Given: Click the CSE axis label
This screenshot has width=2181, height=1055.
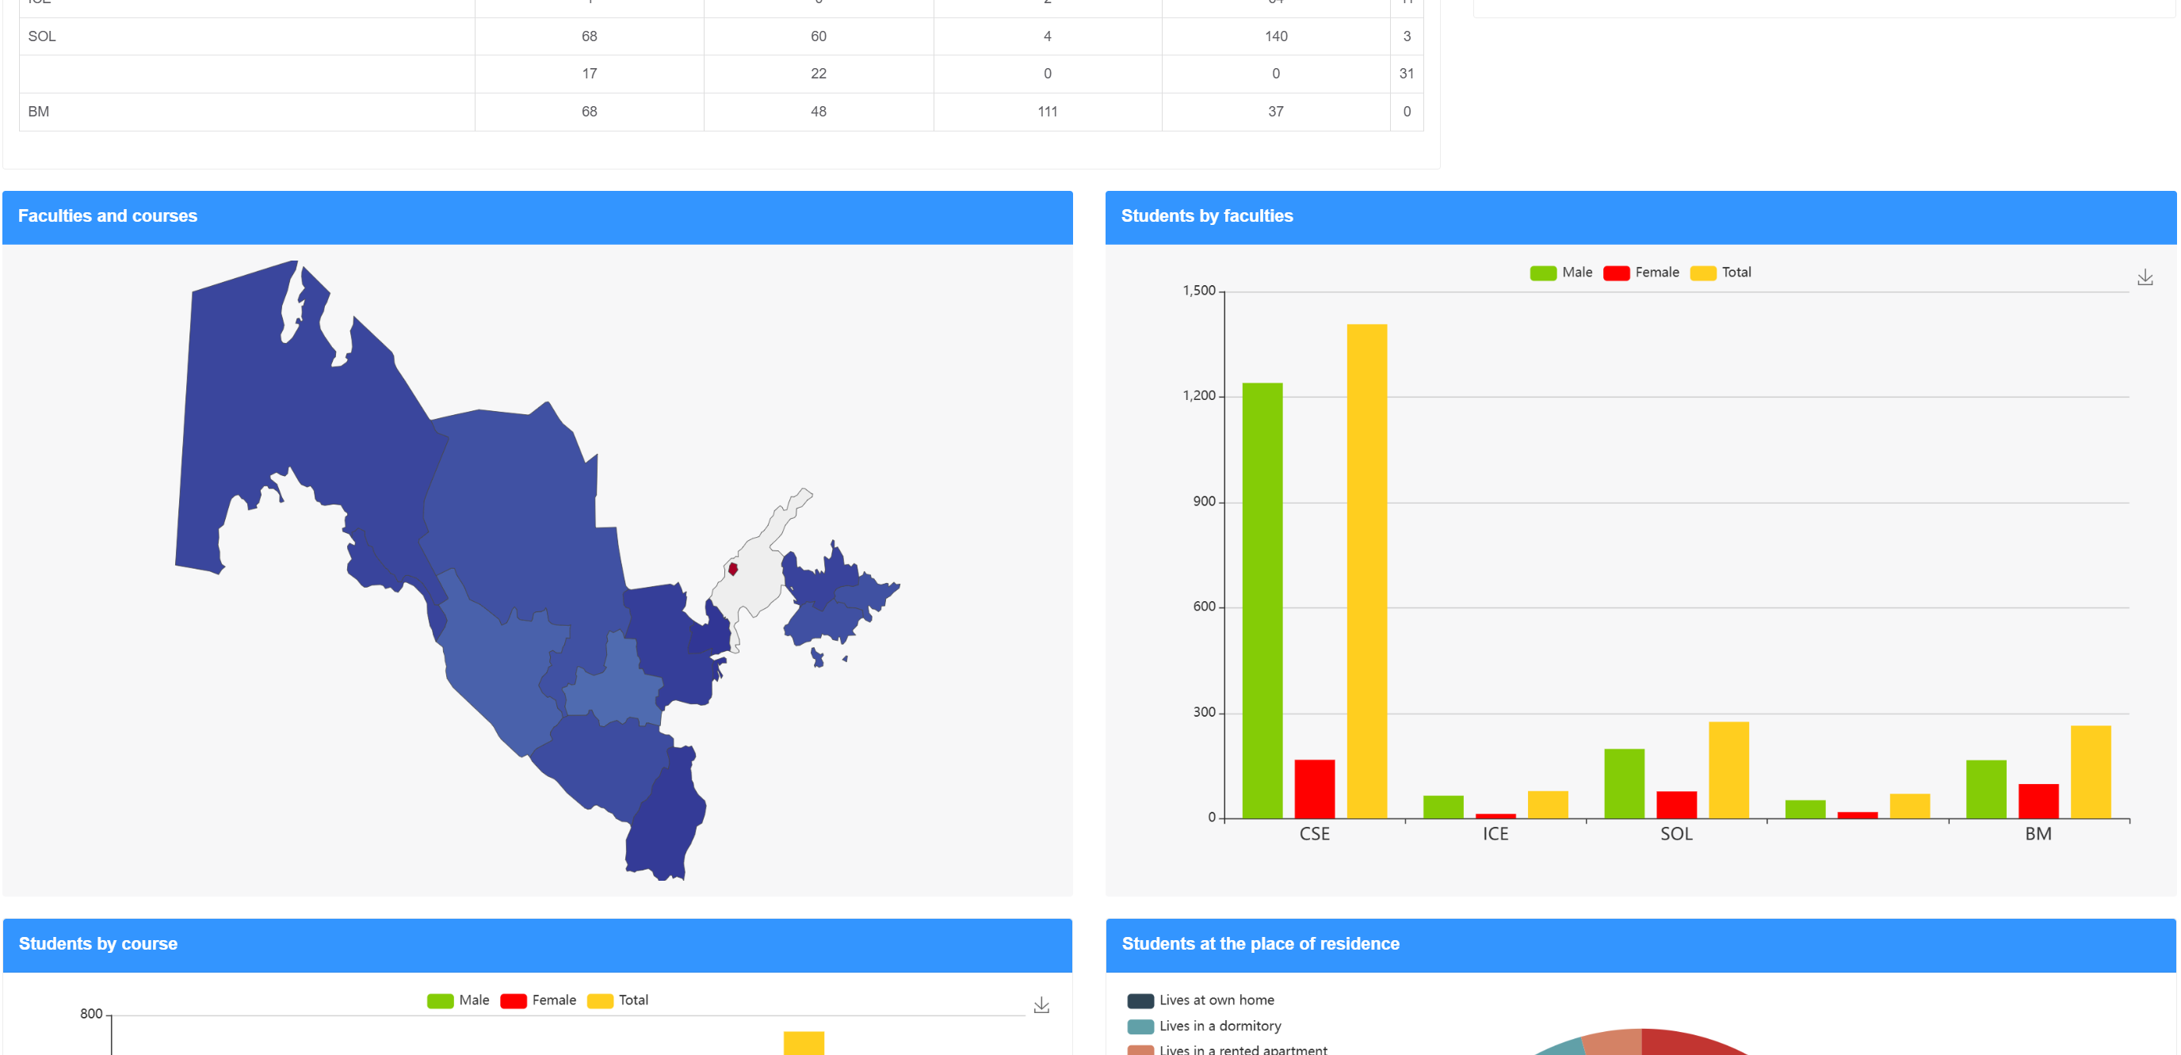Looking at the screenshot, I should click(x=1314, y=834).
